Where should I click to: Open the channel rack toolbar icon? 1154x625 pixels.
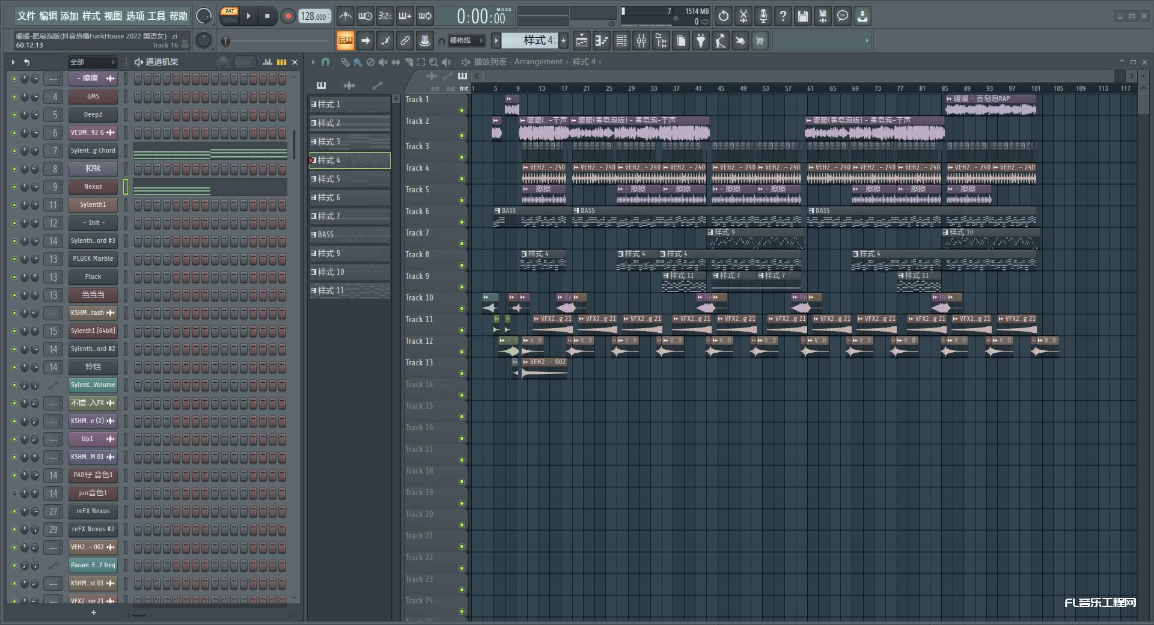point(621,41)
